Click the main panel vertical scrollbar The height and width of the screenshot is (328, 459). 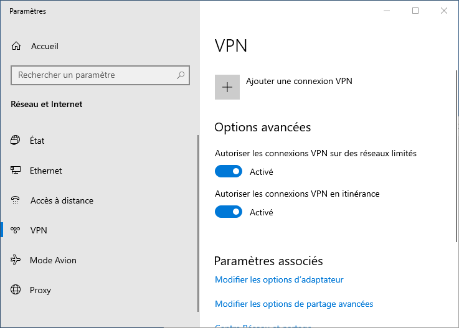[455, 156]
